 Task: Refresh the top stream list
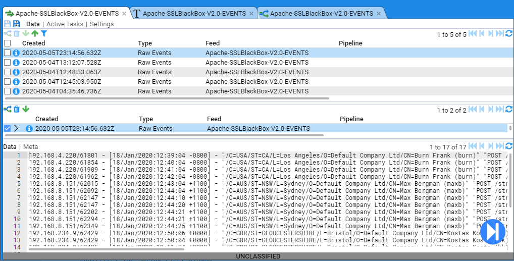508,34
